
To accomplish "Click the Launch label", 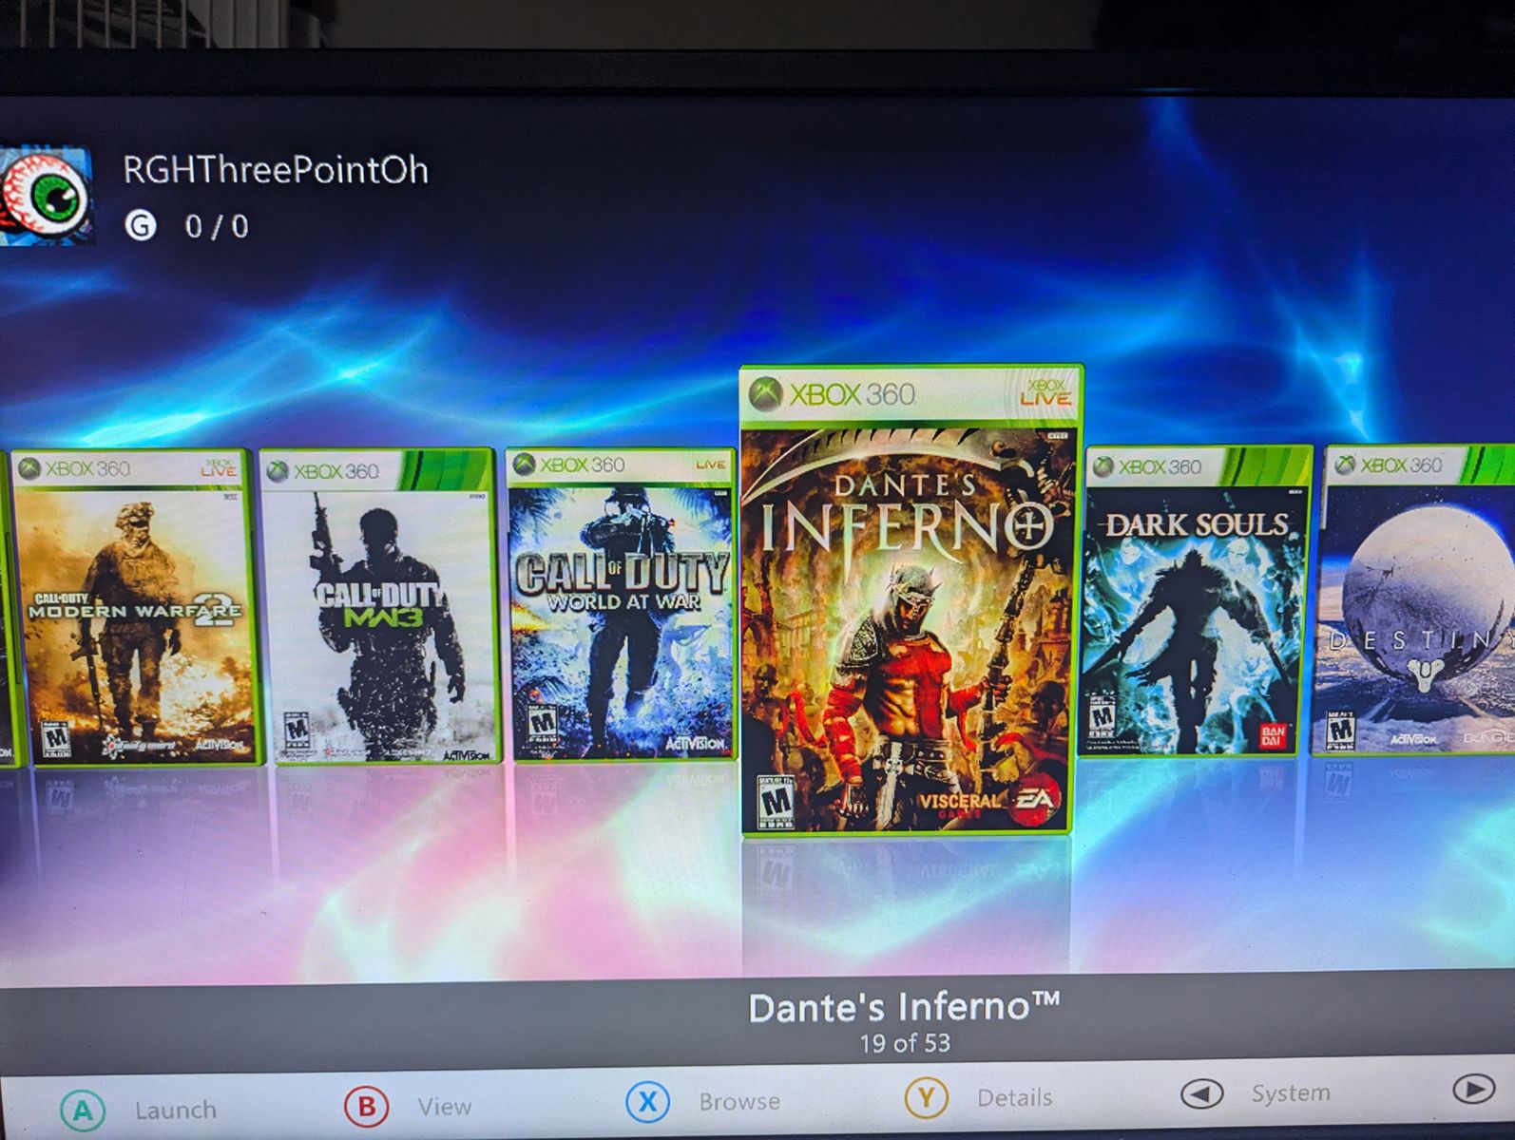I will (x=176, y=1110).
